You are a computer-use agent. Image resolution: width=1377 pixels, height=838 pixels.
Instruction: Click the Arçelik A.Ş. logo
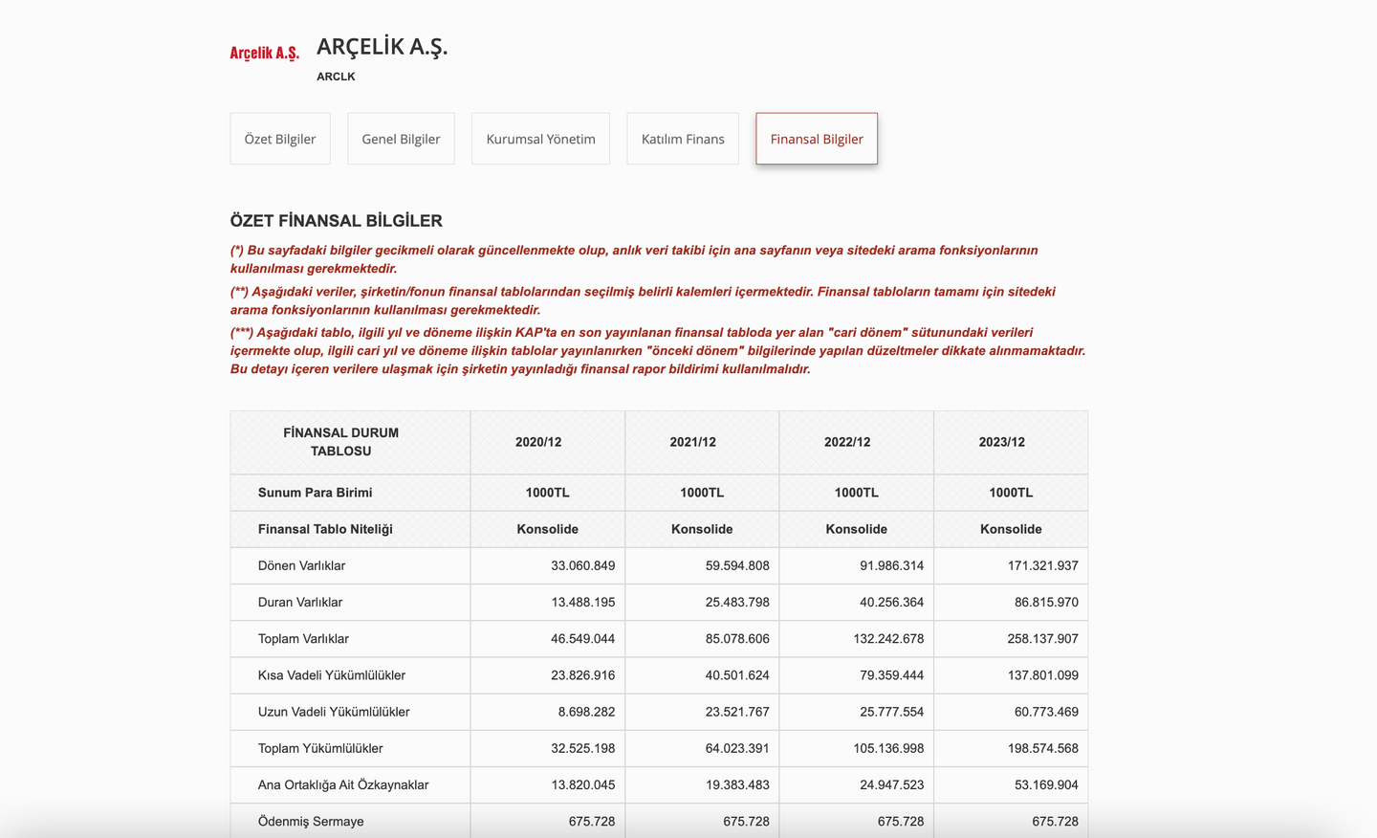[264, 52]
